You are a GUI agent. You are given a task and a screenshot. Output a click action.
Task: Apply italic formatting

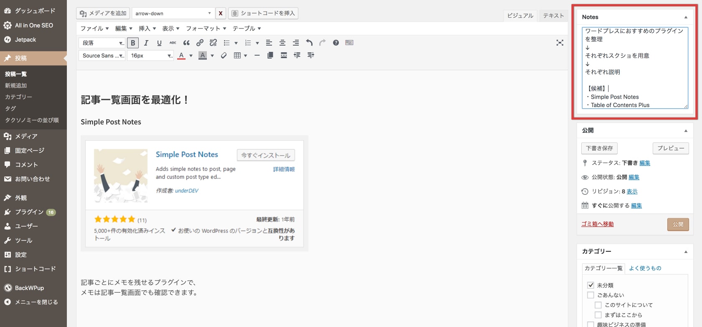pos(146,43)
